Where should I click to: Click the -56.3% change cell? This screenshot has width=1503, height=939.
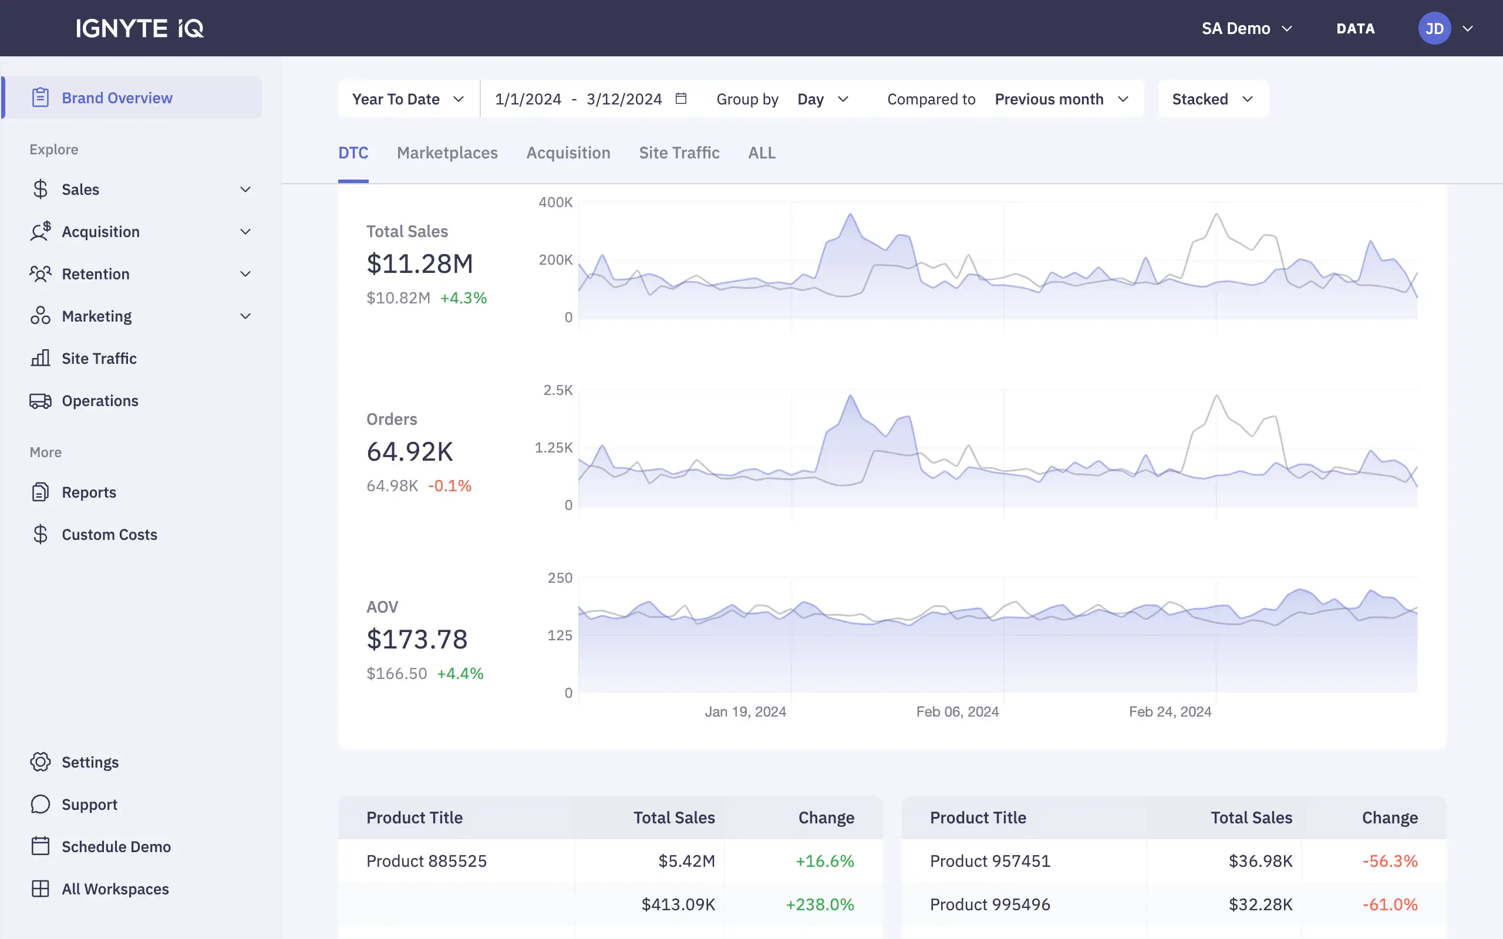(1390, 861)
